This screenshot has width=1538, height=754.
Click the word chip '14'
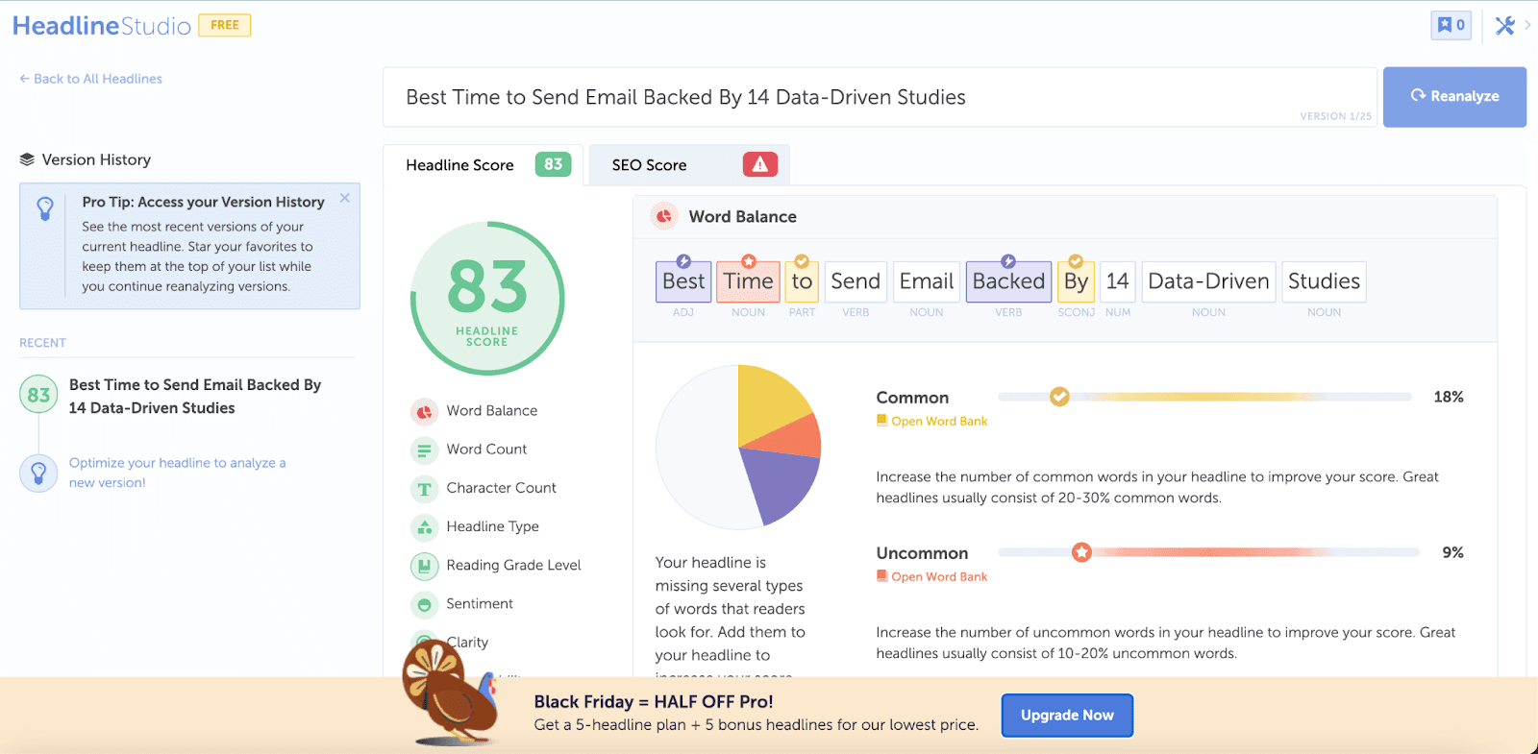point(1117,281)
